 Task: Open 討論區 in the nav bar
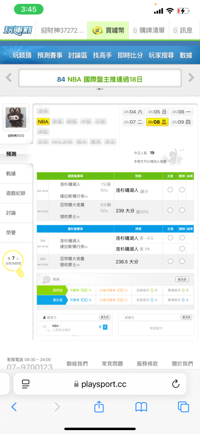click(x=77, y=55)
